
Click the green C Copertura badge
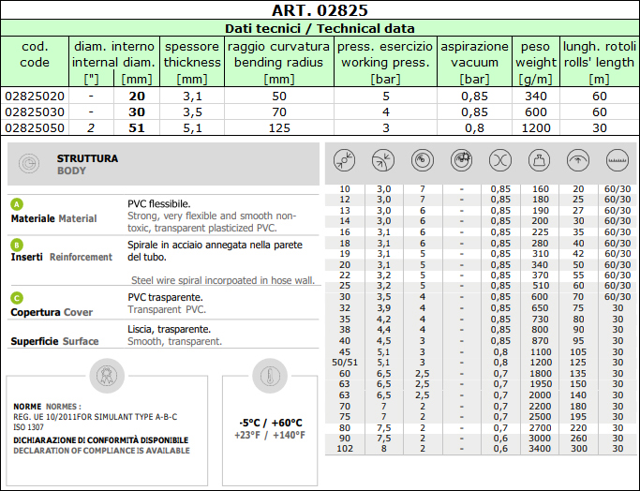(16, 298)
